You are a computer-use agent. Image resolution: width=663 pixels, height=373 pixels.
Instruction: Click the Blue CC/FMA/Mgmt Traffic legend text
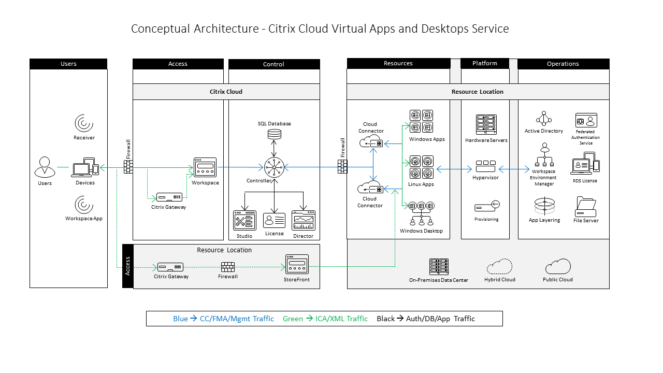point(223,319)
